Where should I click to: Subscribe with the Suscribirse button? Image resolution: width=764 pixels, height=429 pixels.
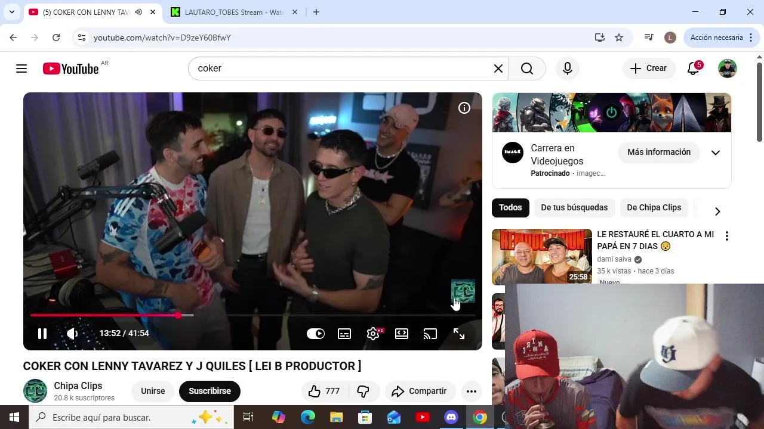coord(210,391)
